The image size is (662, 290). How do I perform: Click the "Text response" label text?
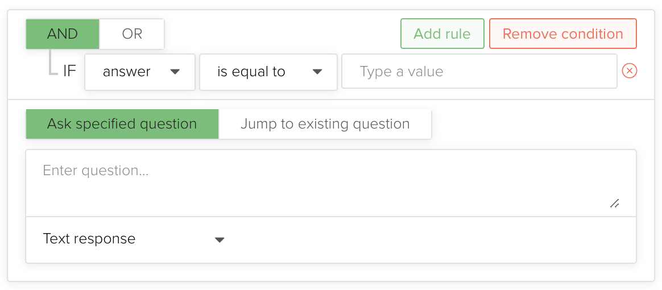(89, 239)
